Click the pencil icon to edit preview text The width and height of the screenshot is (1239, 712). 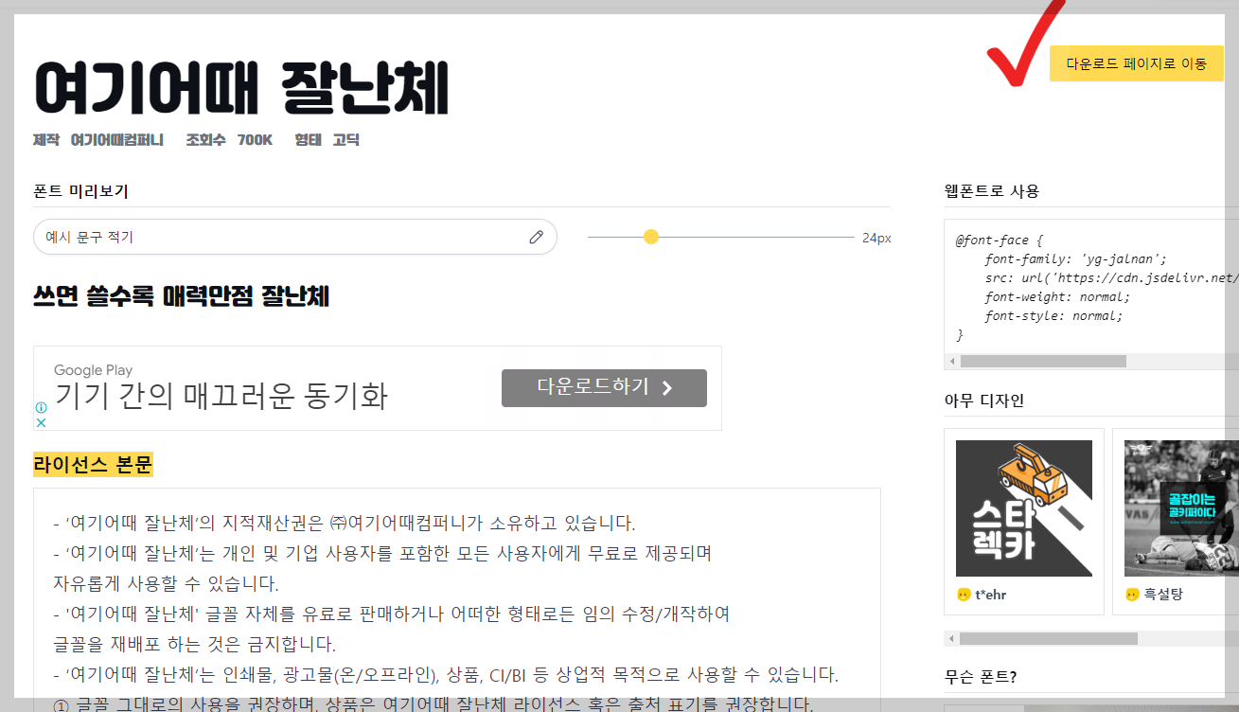pyautogui.click(x=536, y=236)
